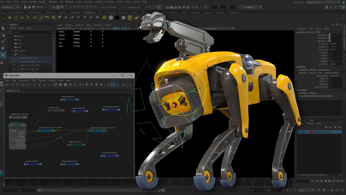Select the arrow selection tool in the toolbox
346x195 pixels.
click(4, 28)
